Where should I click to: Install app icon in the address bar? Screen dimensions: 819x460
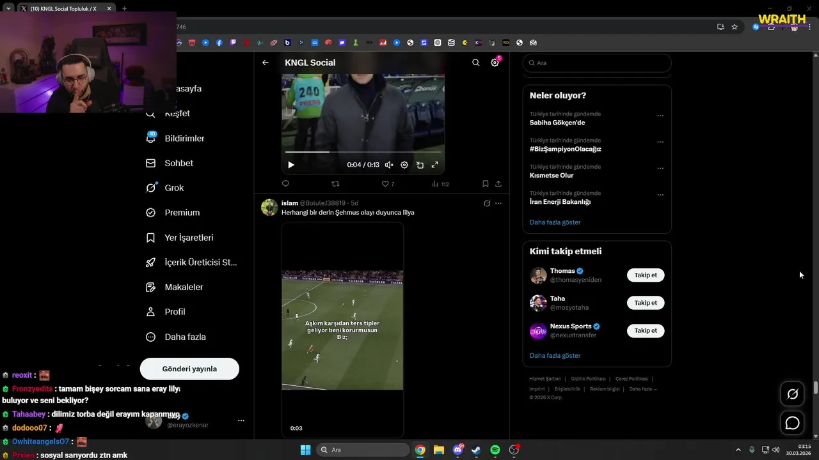pyautogui.click(x=720, y=27)
